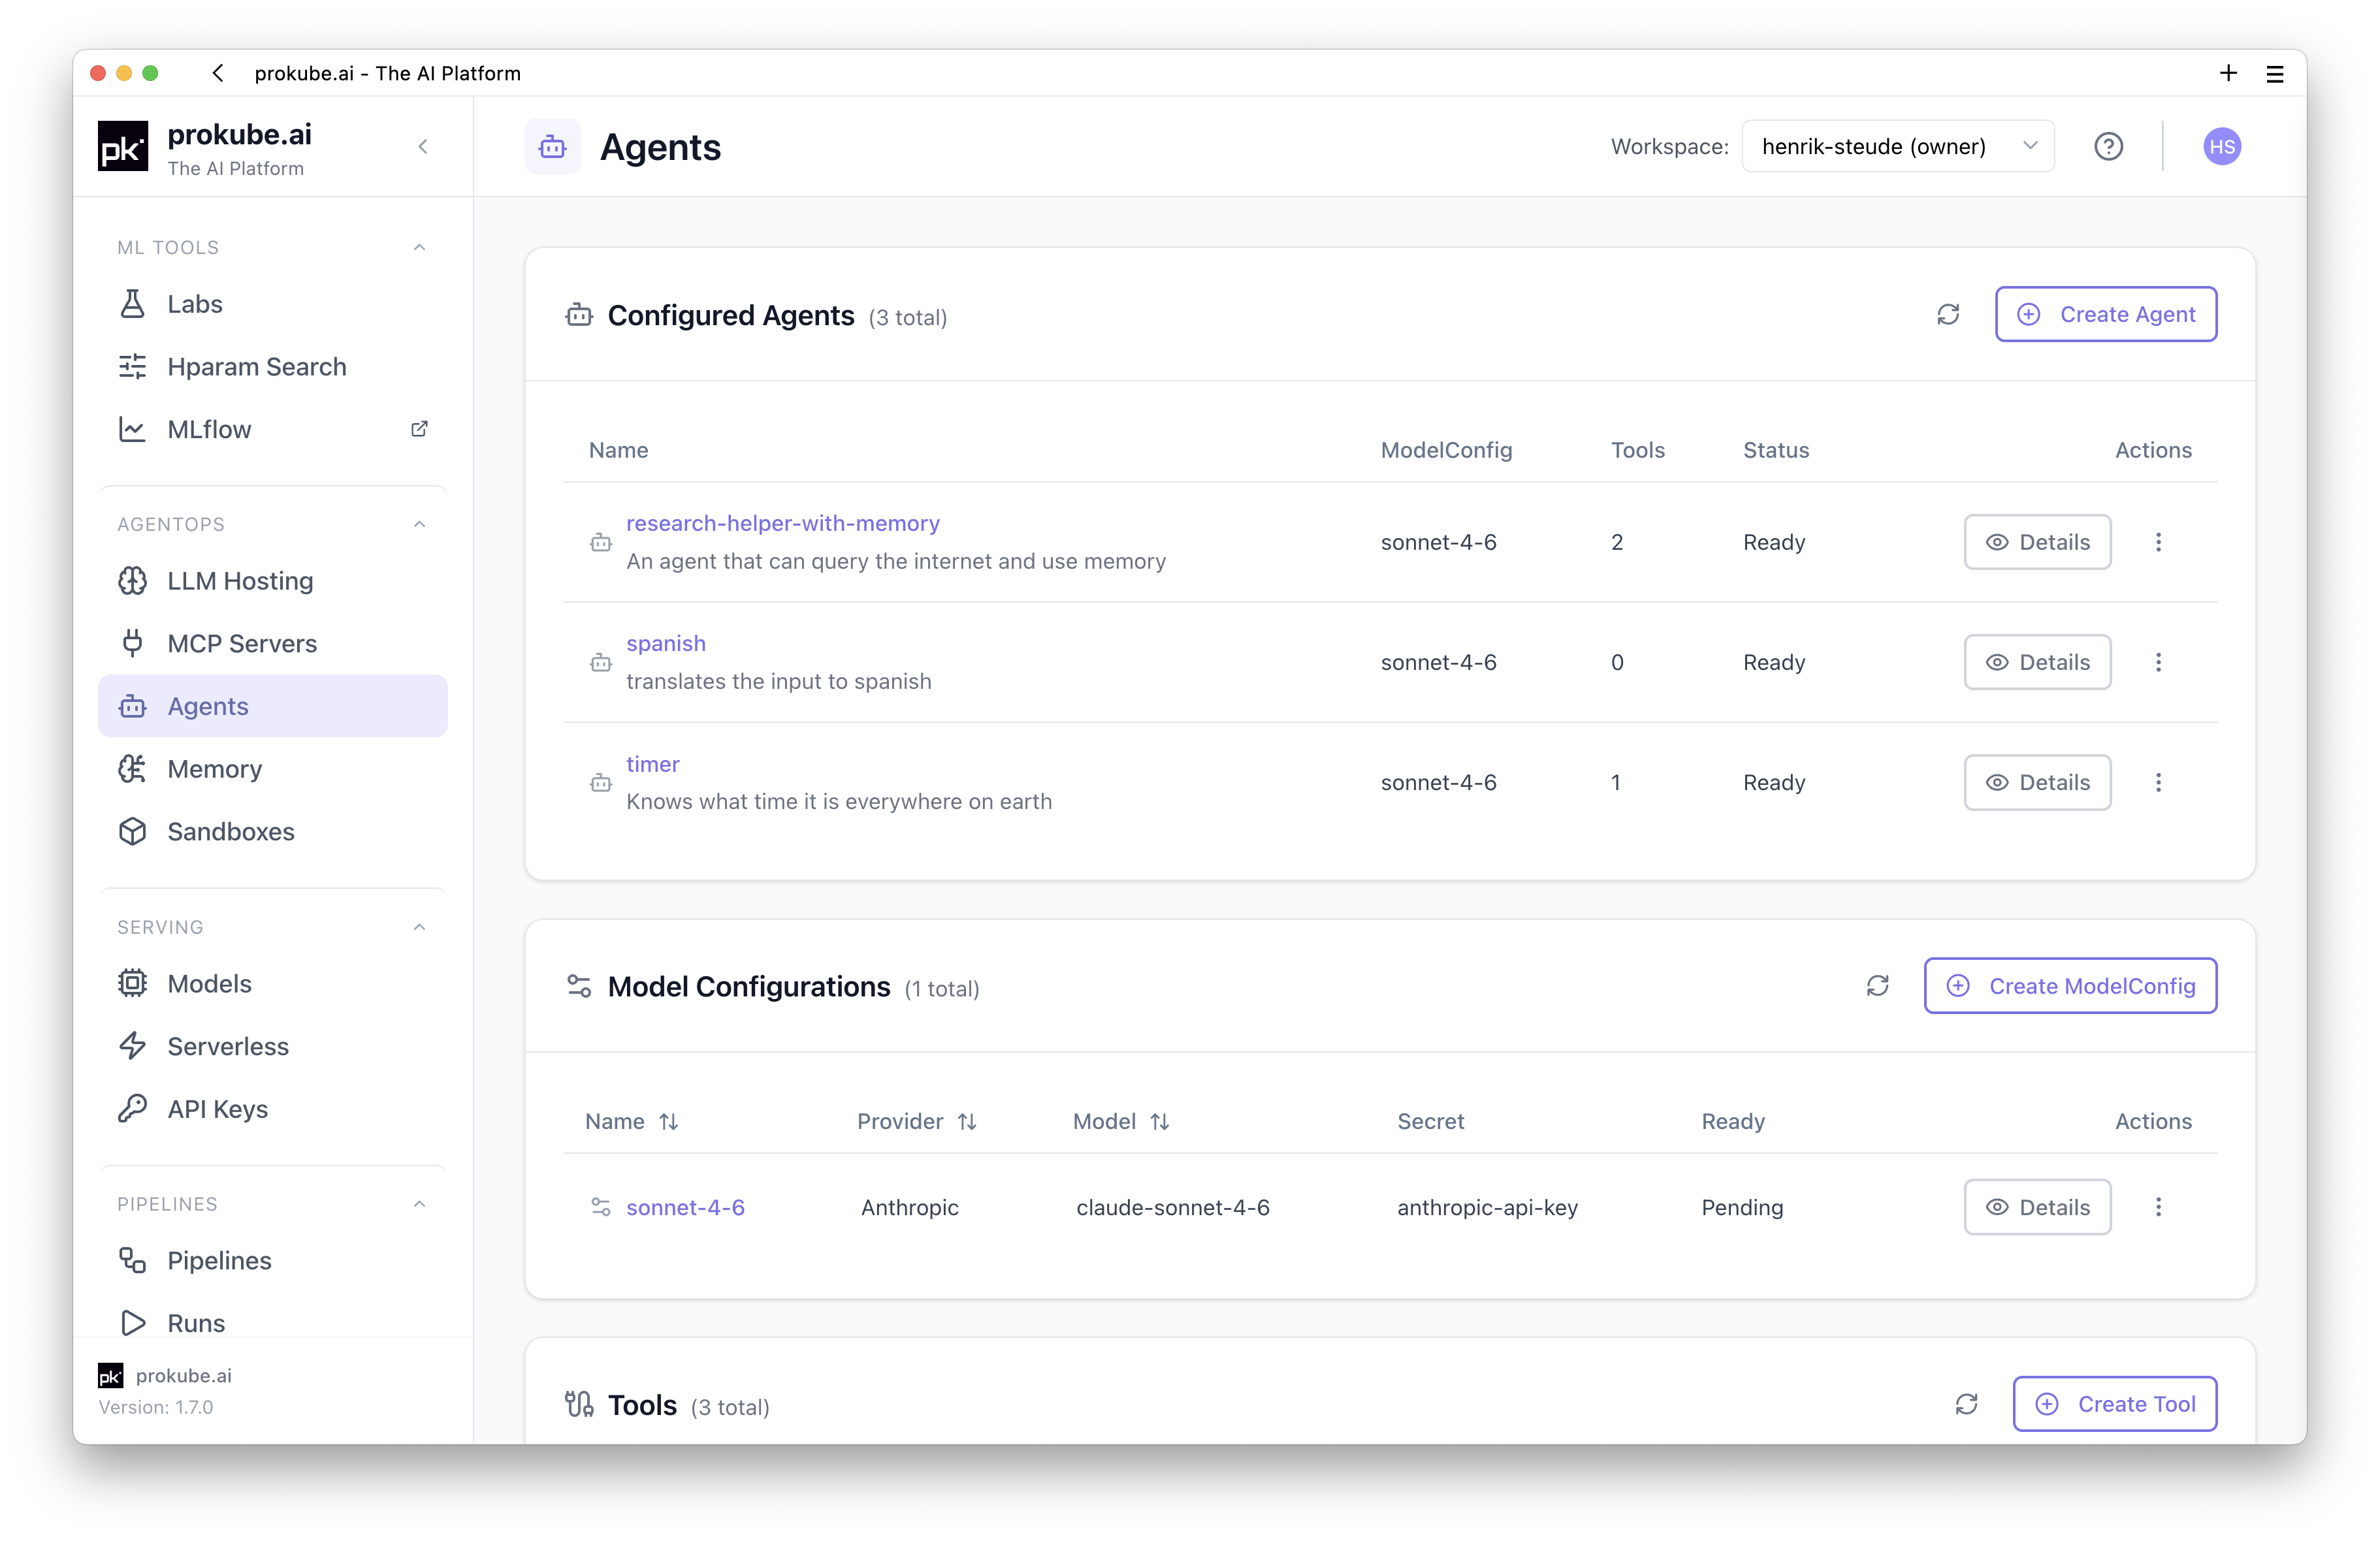Open Memory in the sidebar

tap(272, 769)
